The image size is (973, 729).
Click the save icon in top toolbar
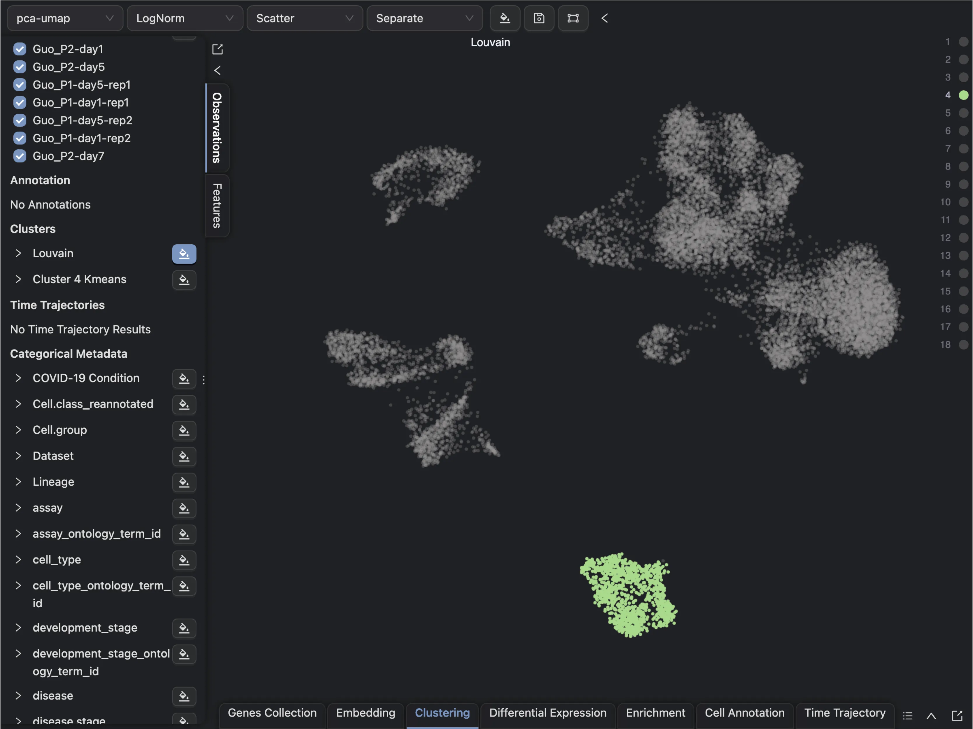point(539,18)
